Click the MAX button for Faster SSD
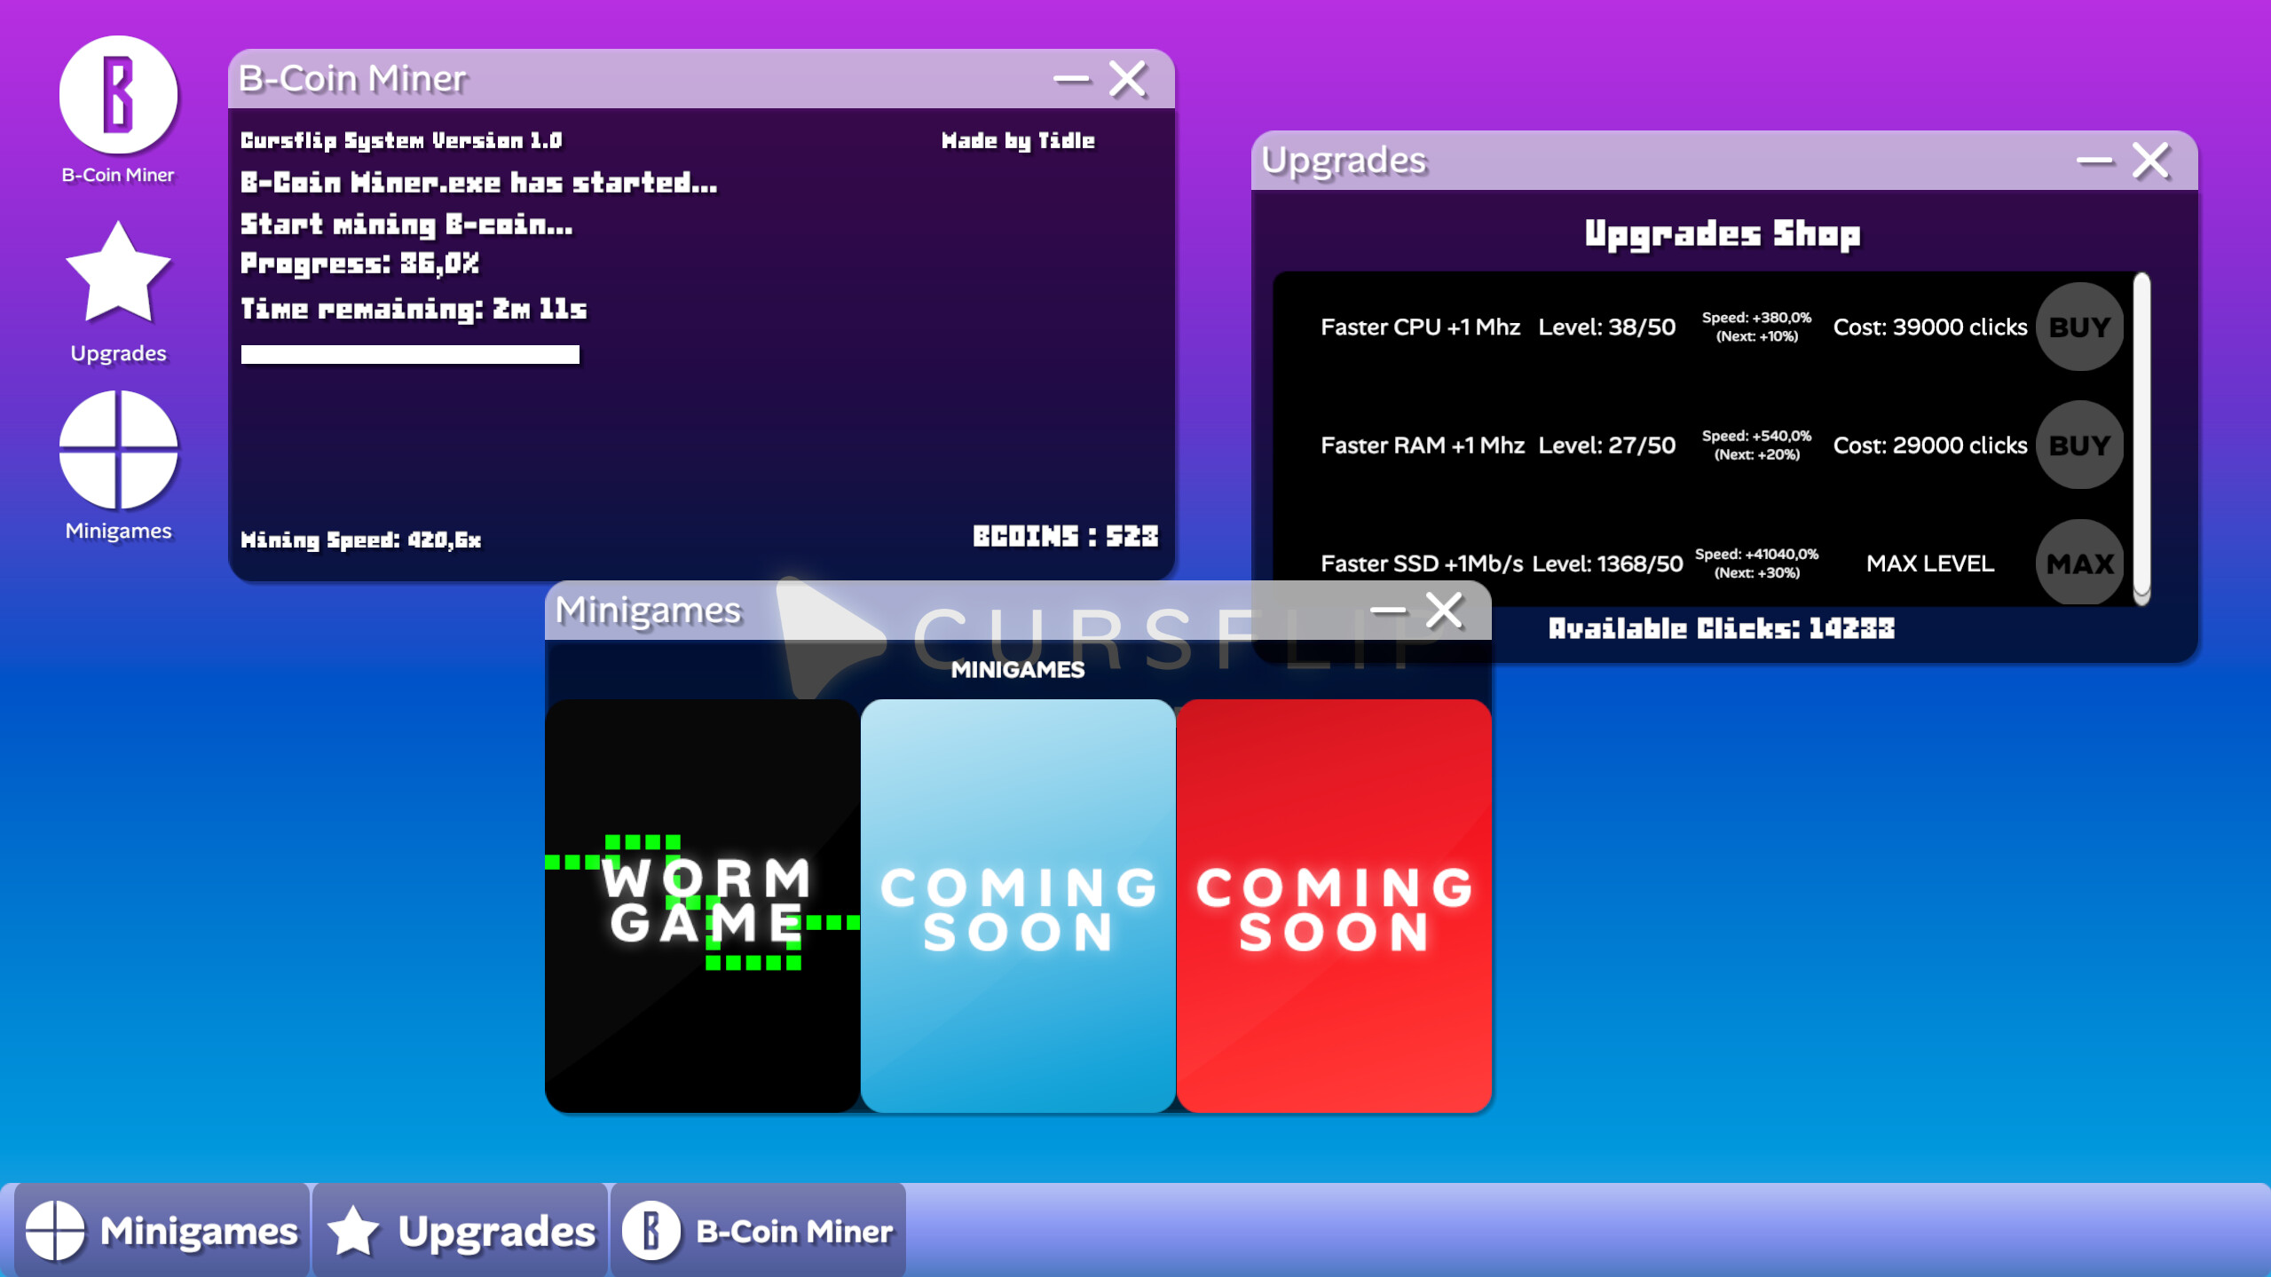Image resolution: width=2271 pixels, height=1277 pixels. [x=2079, y=563]
